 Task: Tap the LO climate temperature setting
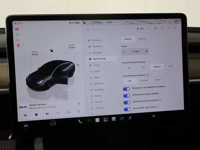[53, 123]
